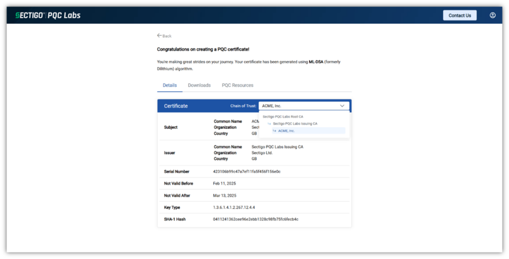This screenshot has height=259, width=509.
Task: Click the Key Type value 1.3.6.1.4.1.2.267.12.4.4
Action: [234, 208]
